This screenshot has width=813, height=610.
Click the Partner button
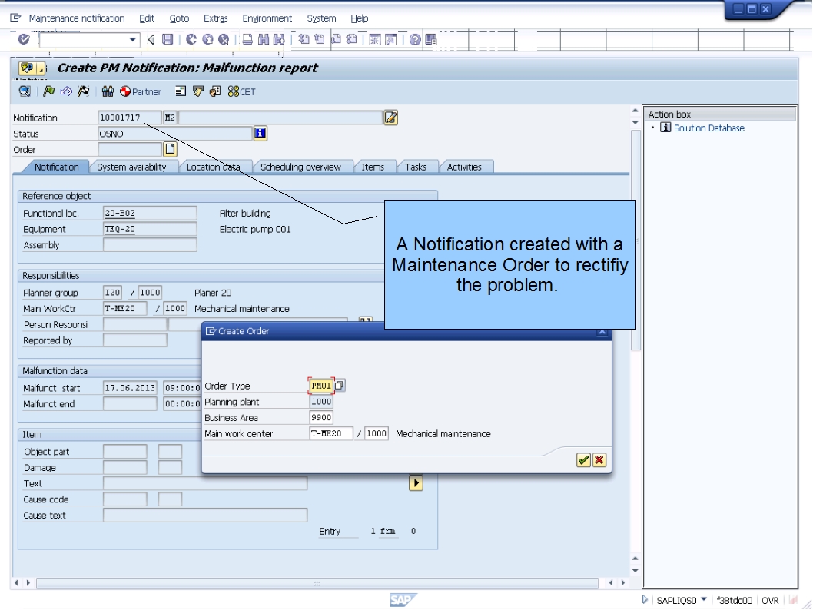point(141,91)
